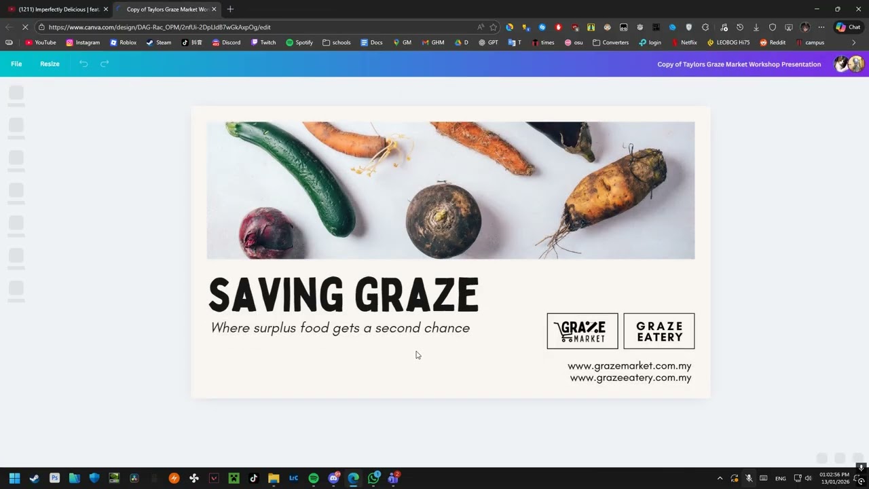Open the LEOBOG Hi75 bookmark

click(x=728, y=43)
